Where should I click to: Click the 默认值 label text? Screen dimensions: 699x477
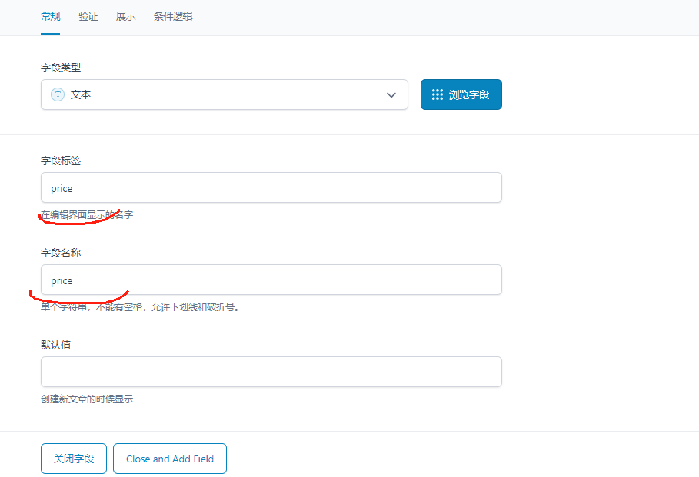click(55, 345)
